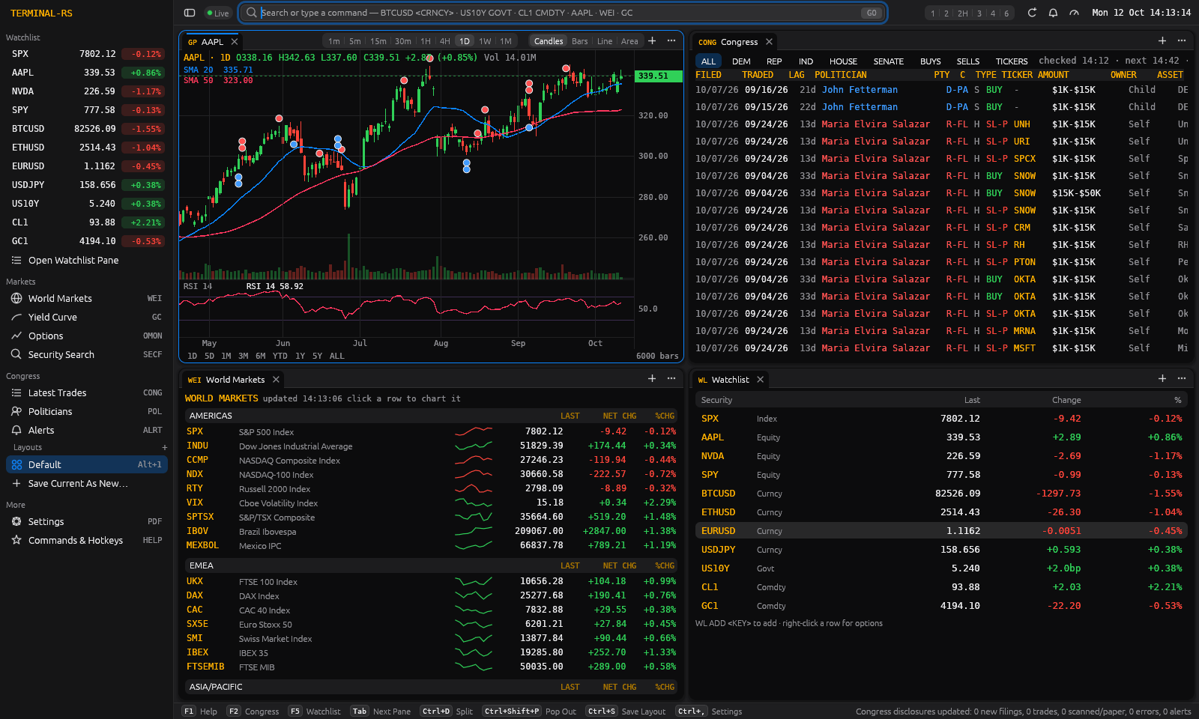Screen dimensions: 1199x719
Task: Open the notifications bell icon
Action: [1053, 13]
